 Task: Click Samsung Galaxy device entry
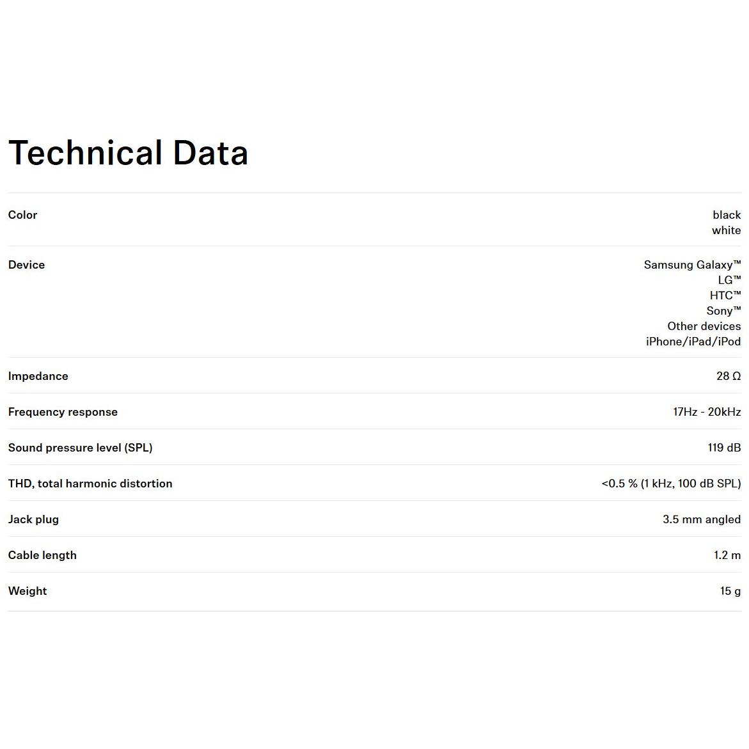[692, 265]
